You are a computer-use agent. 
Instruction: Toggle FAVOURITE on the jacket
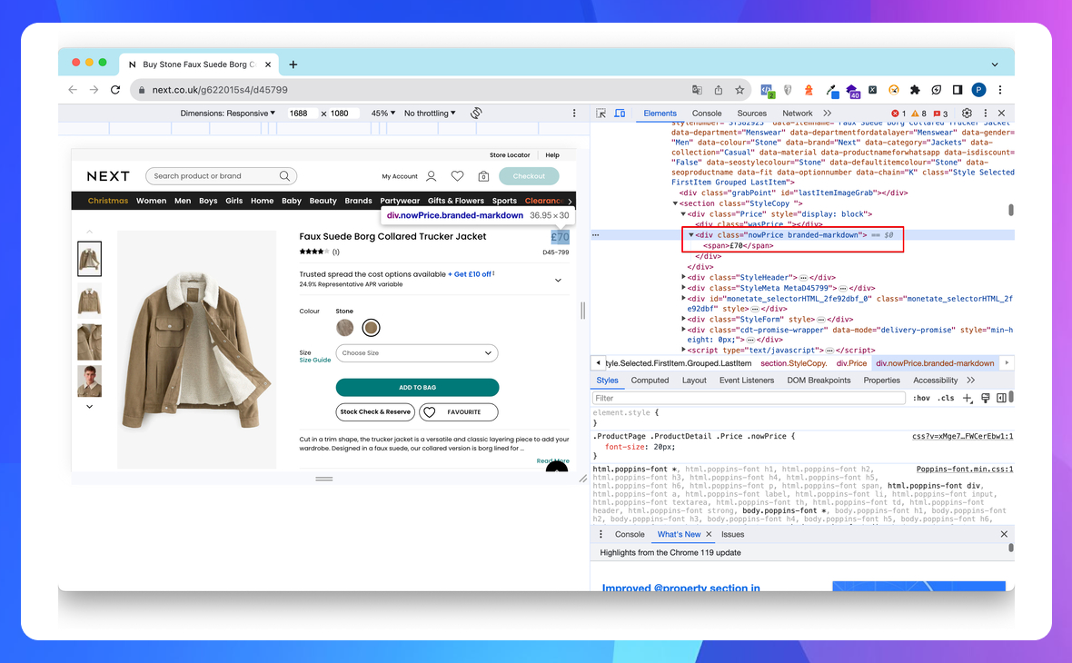[x=459, y=411]
